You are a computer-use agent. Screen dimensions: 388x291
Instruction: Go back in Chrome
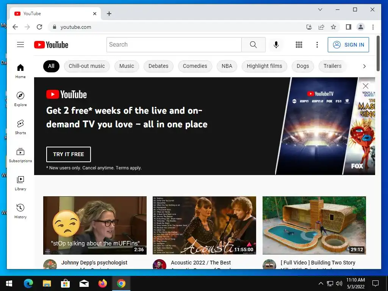pos(15,27)
